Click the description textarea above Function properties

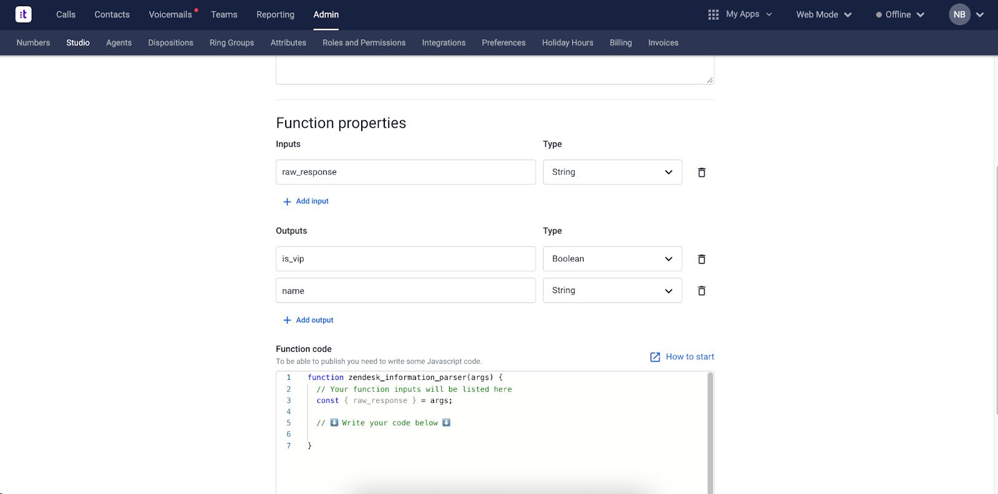(495, 70)
